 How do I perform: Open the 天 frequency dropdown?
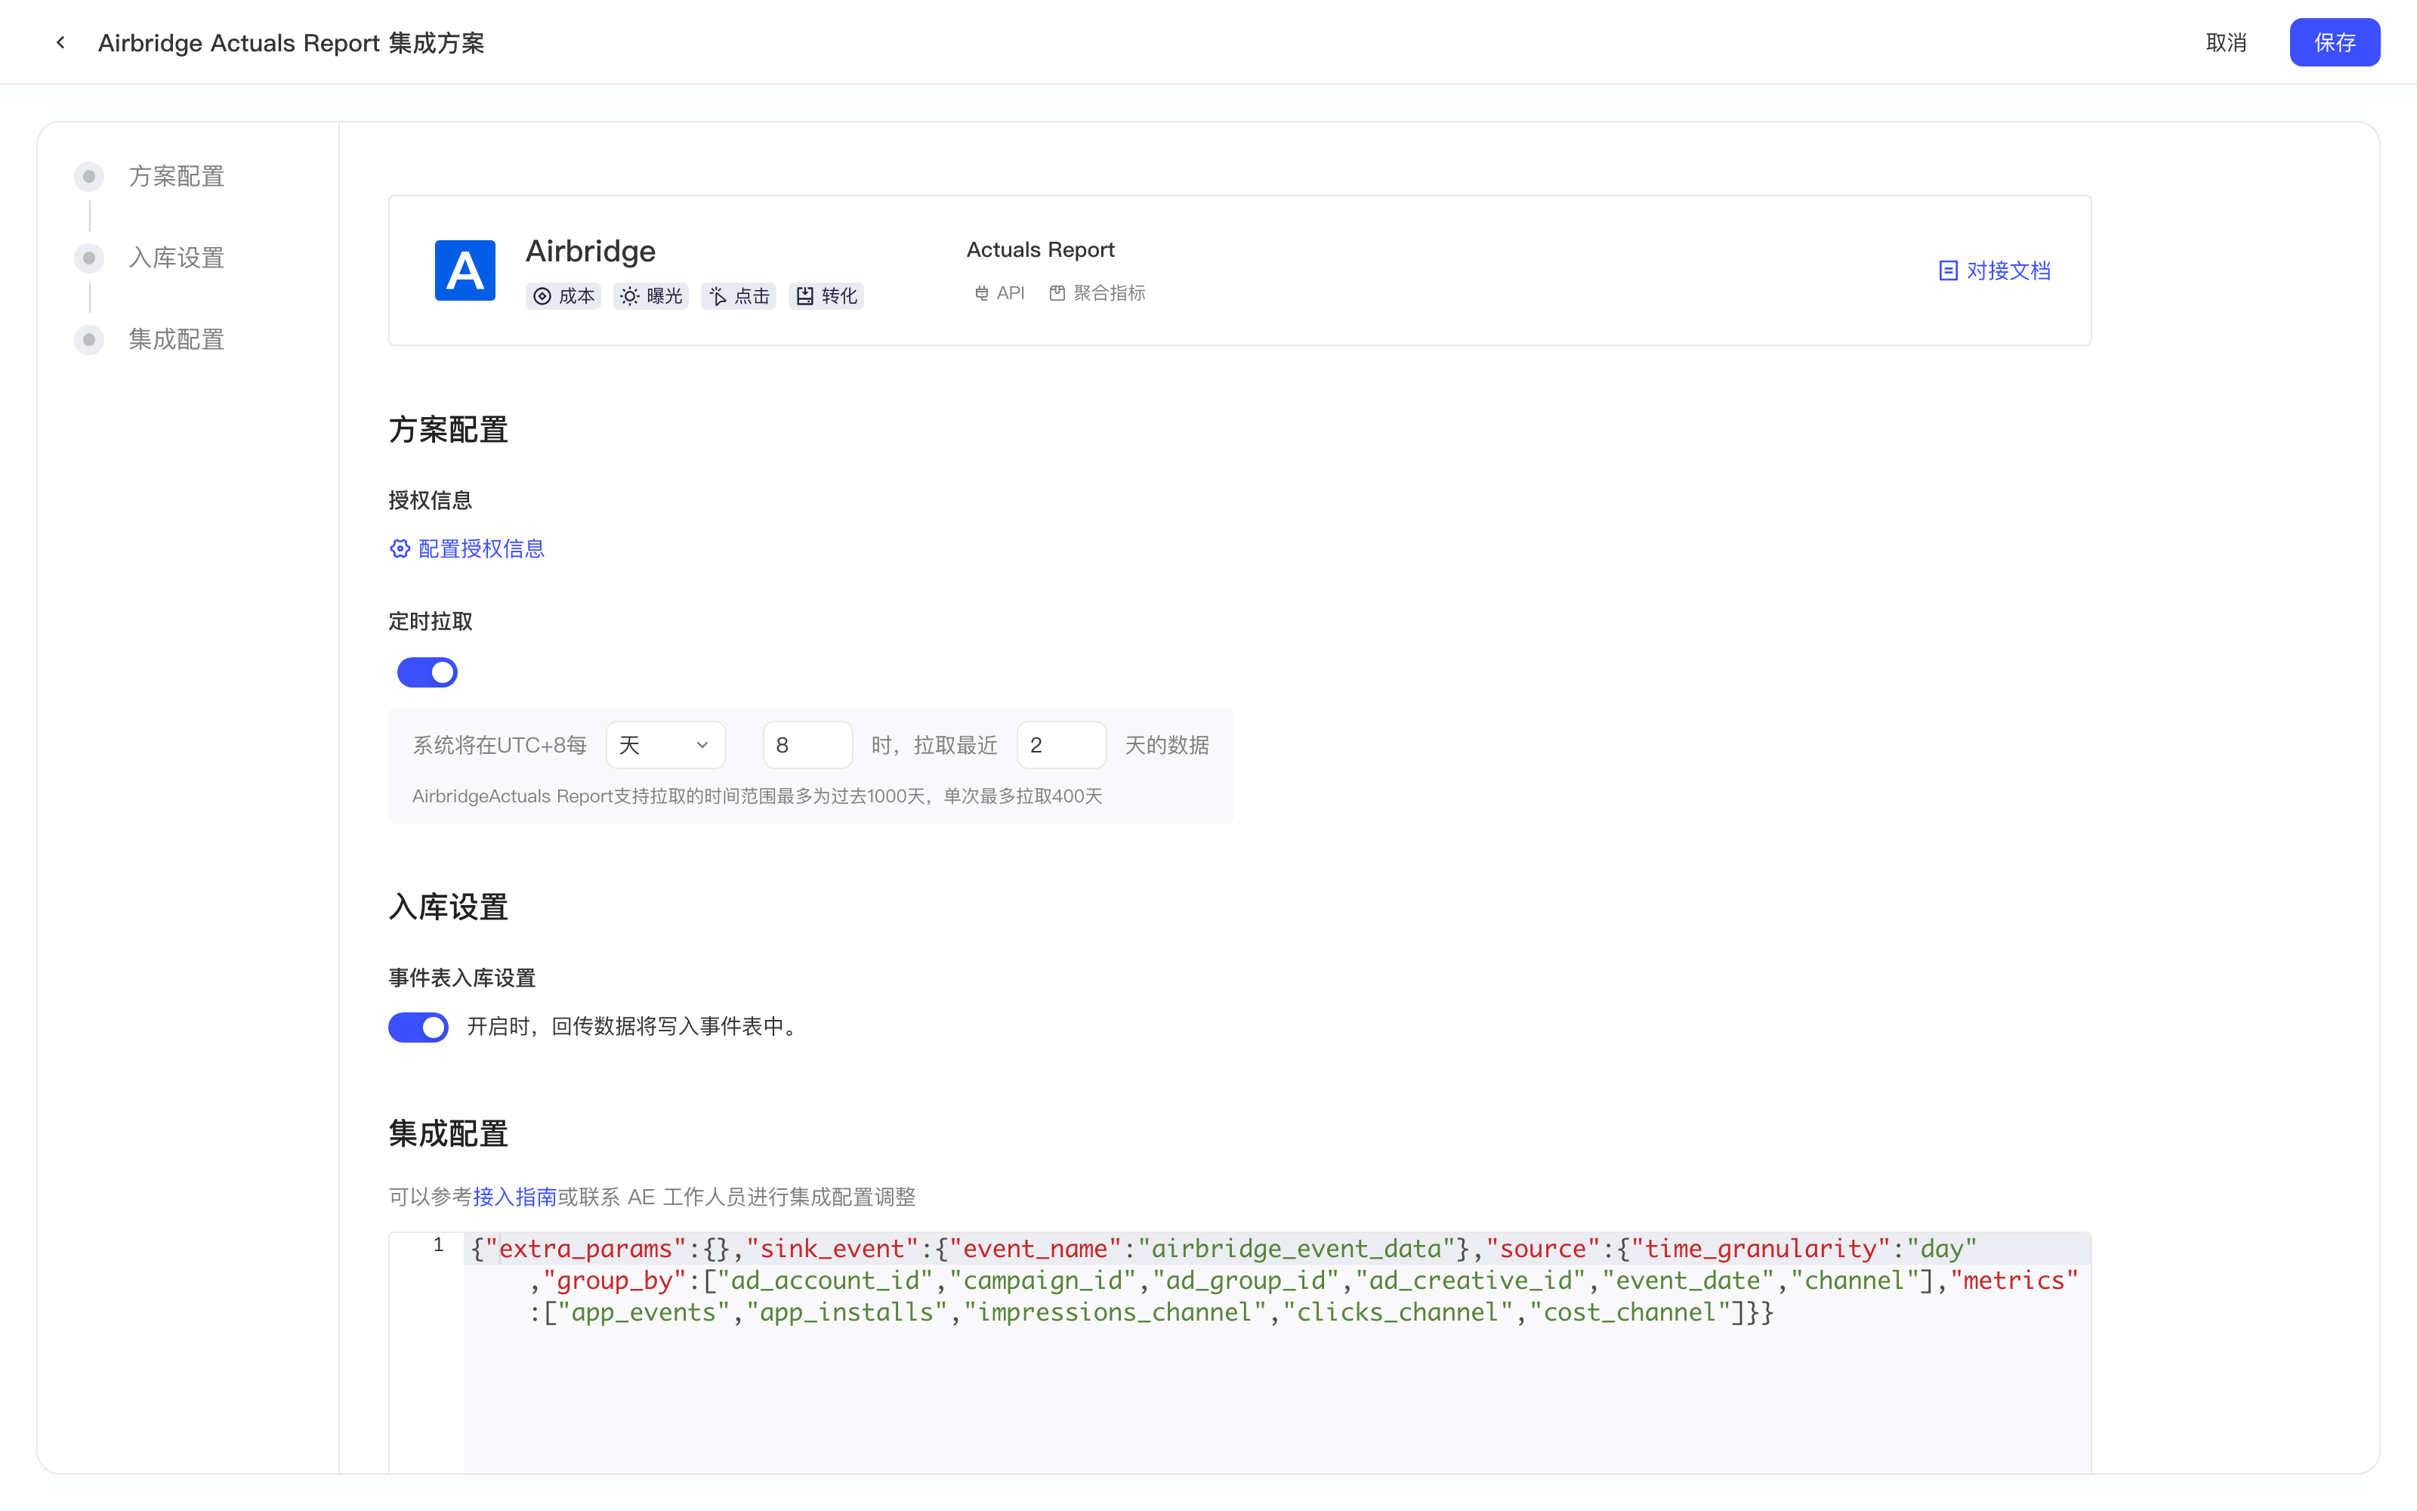click(x=665, y=744)
